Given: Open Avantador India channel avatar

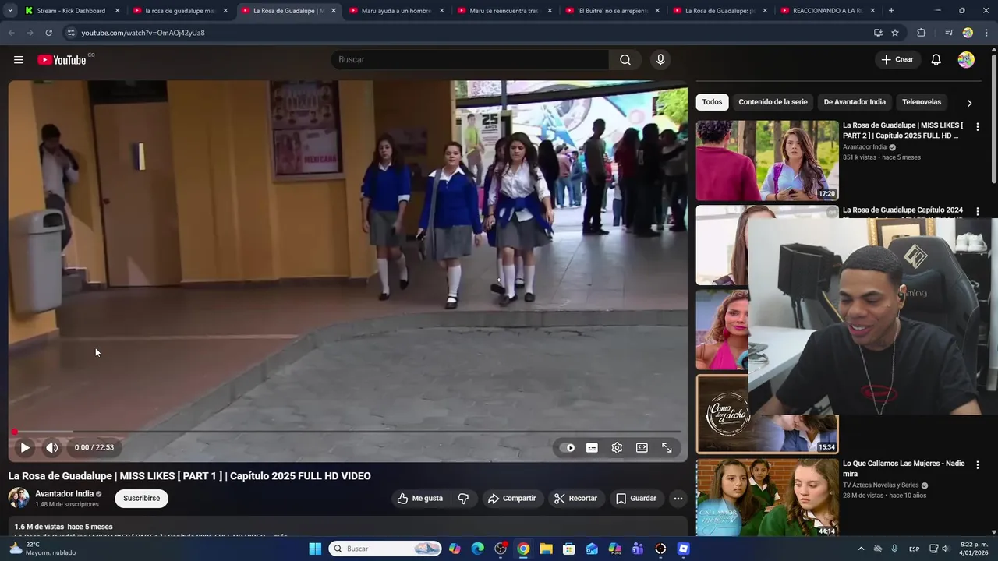Looking at the screenshot, I should pyautogui.click(x=19, y=498).
